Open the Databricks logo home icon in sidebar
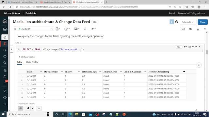 point(5,21)
